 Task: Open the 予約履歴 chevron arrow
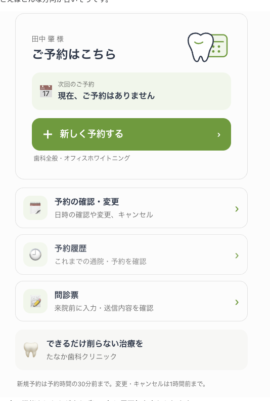click(x=237, y=256)
